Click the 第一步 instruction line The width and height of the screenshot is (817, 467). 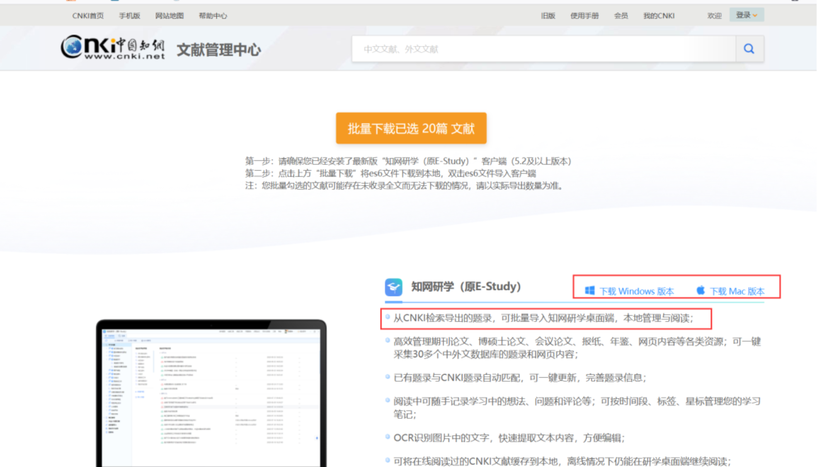(x=408, y=161)
